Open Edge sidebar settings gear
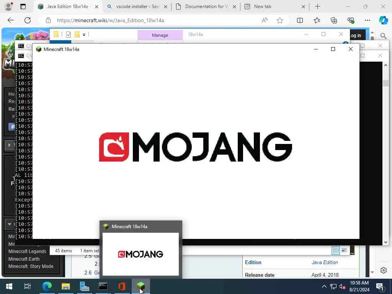 point(383,270)
